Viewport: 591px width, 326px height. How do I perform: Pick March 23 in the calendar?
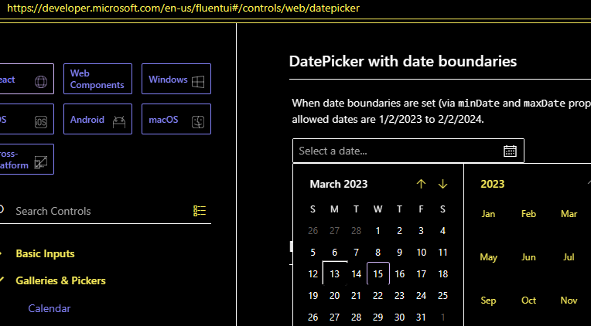(x=399, y=296)
